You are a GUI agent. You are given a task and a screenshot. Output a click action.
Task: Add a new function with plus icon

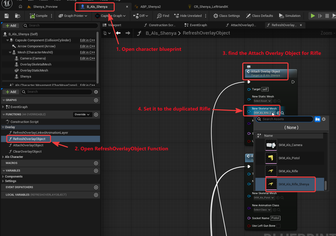click(x=96, y=115)
